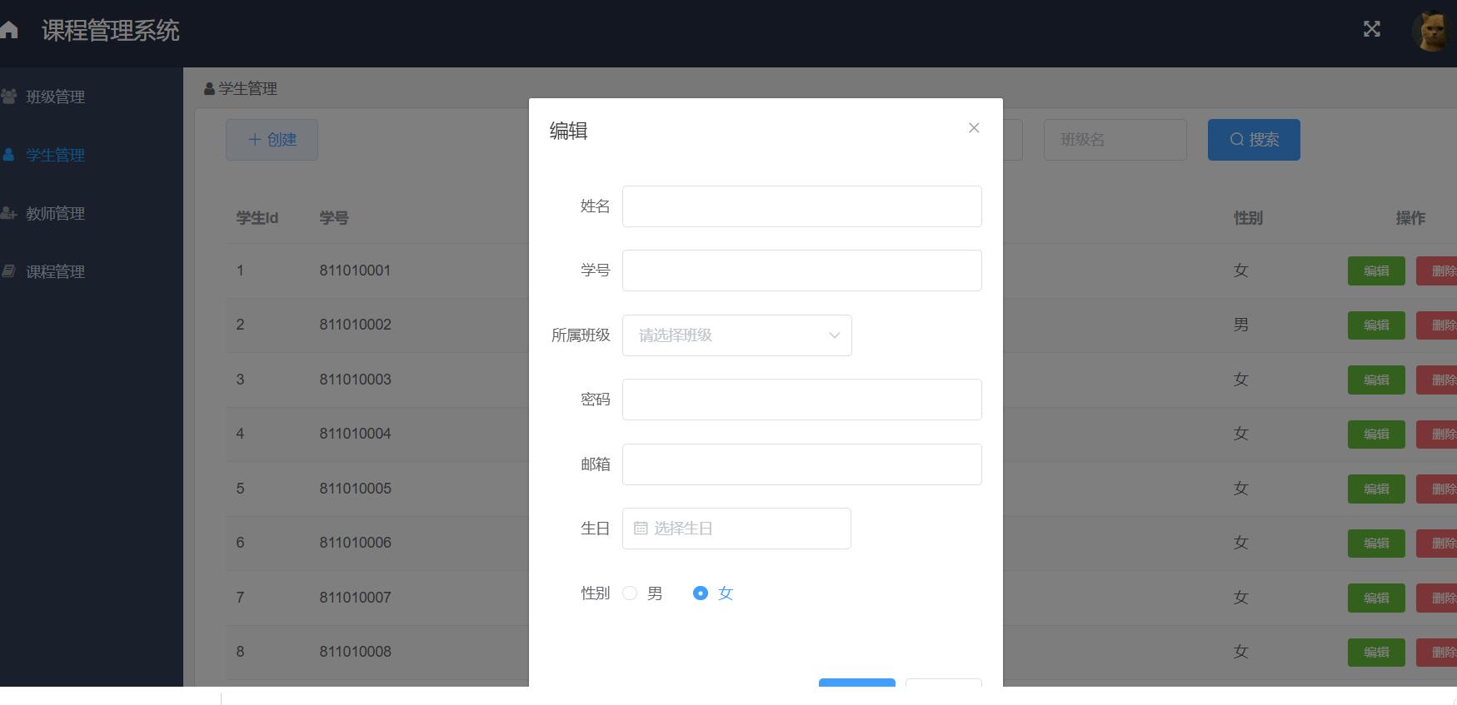Open the 请选择班级 dropdown

tap(737, 335)
